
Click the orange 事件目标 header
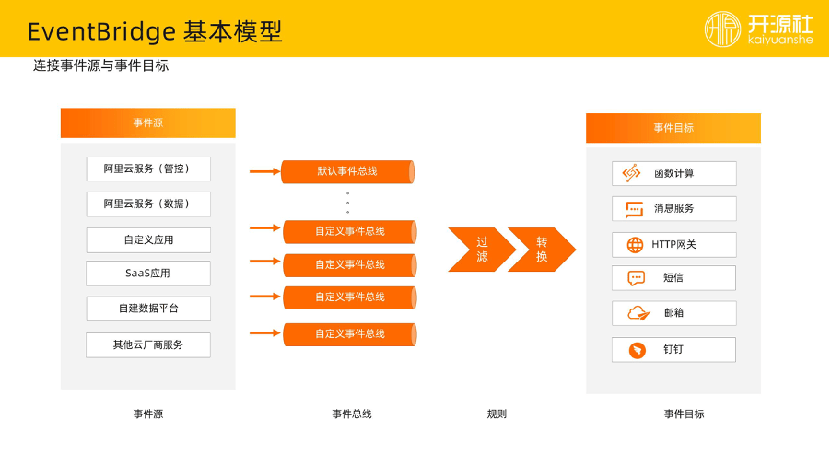click(x=673, y=128)
